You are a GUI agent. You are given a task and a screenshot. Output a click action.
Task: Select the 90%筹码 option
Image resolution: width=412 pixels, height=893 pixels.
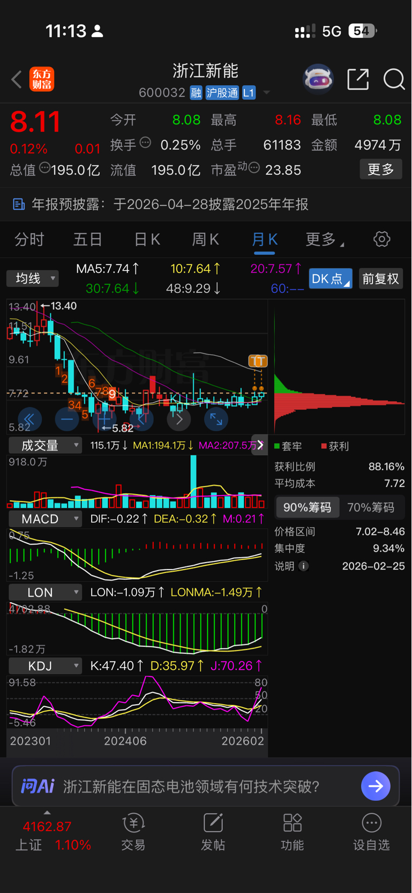point(308,507)
